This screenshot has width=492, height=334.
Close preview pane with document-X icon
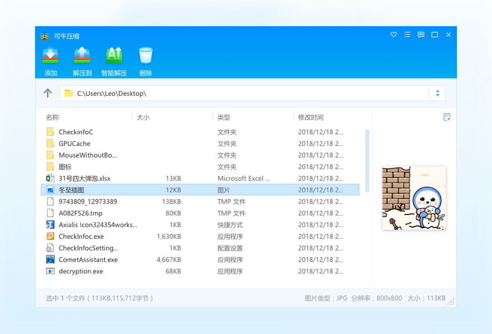(x=446, y=117)
